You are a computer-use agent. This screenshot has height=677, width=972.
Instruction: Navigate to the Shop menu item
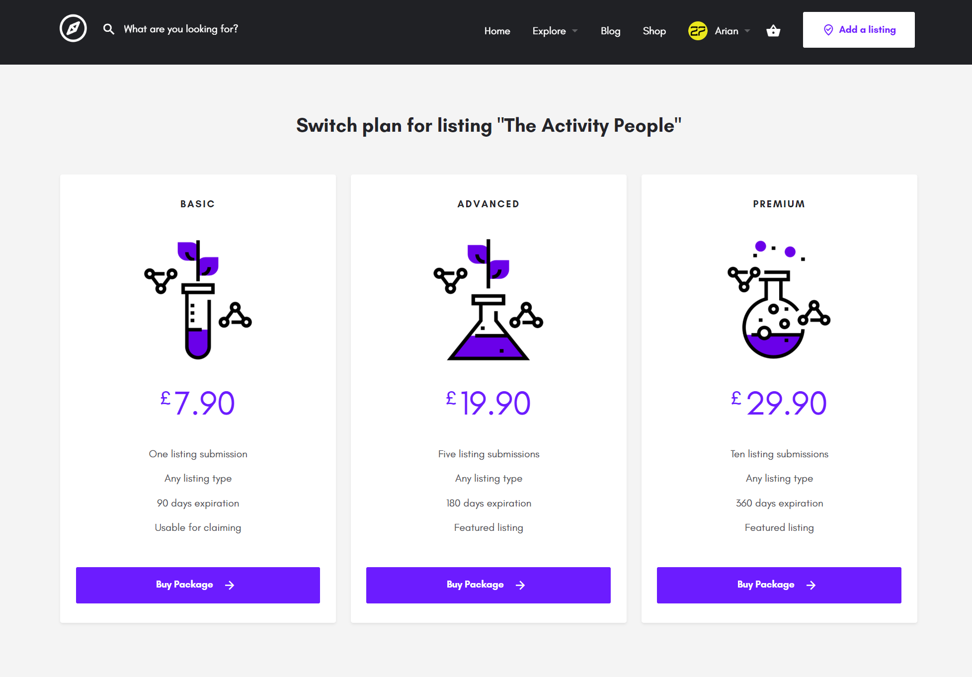pos(654,31)
